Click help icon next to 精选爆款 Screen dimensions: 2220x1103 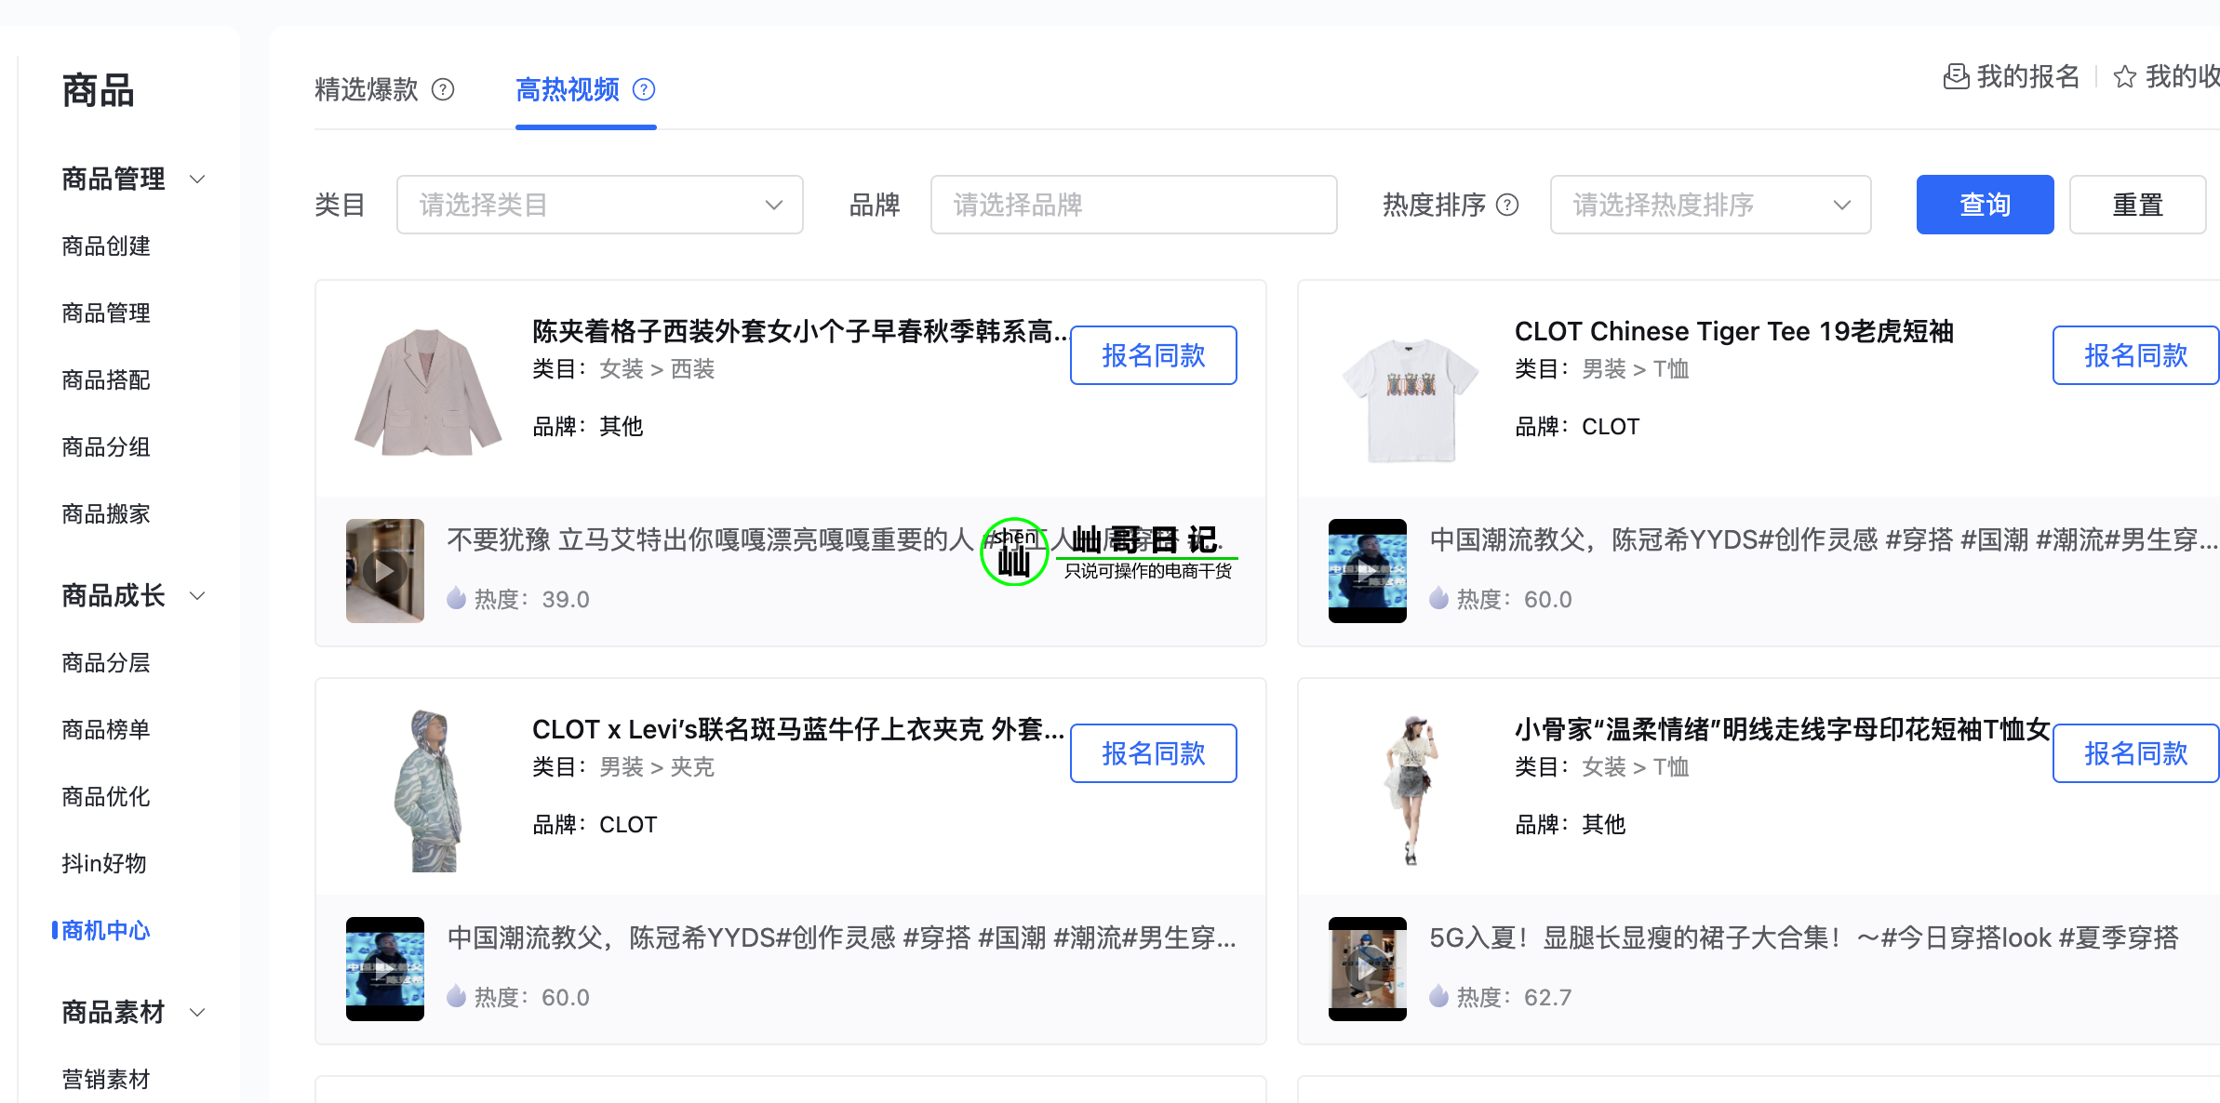pos(444,89)
